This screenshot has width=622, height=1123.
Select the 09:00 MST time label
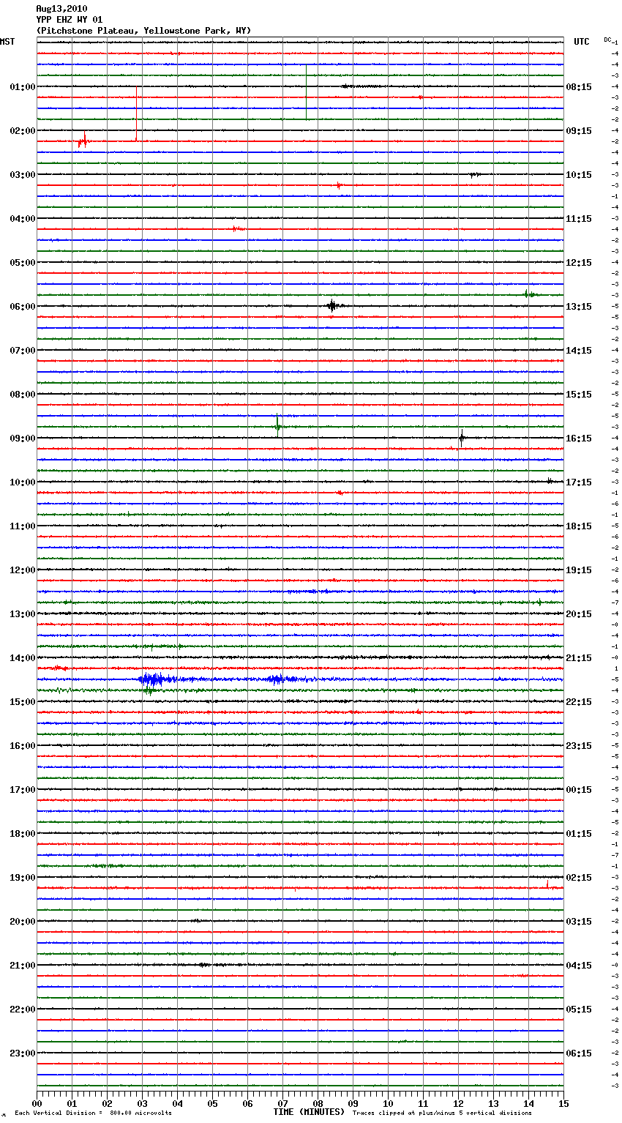[23, 439]
